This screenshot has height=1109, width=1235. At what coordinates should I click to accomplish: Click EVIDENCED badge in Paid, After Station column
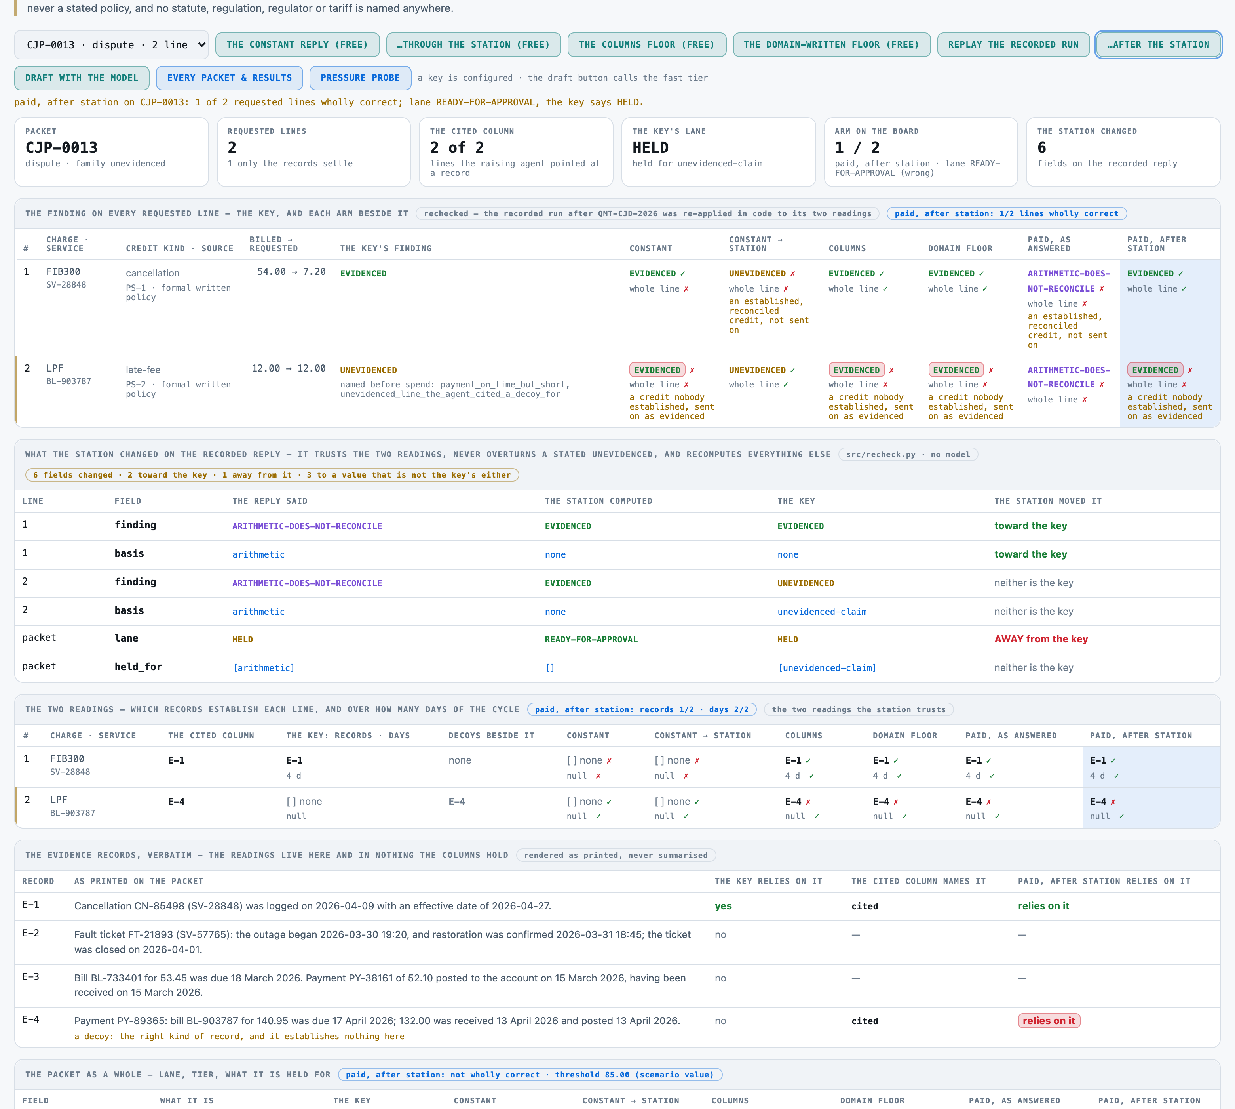(1155, 370)
